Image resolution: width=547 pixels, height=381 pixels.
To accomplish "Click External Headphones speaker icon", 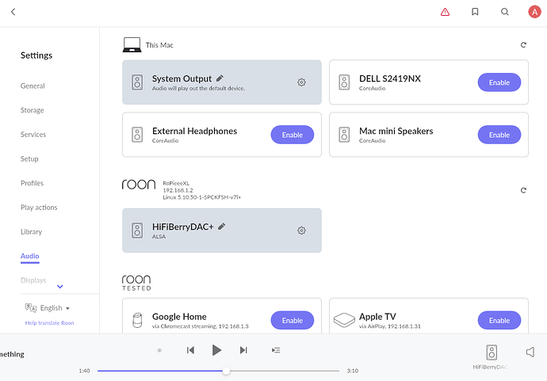I will pos(137,135).
